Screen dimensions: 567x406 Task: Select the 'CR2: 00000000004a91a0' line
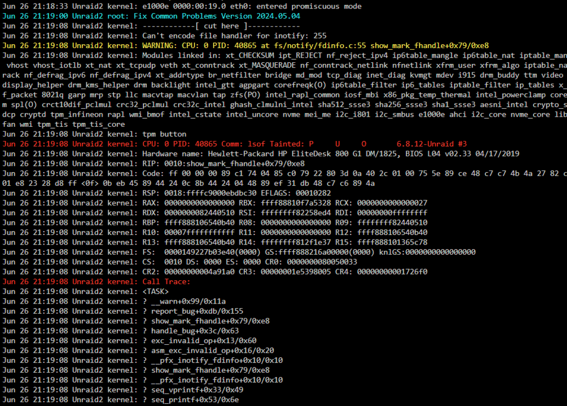[x=215, y=272]
